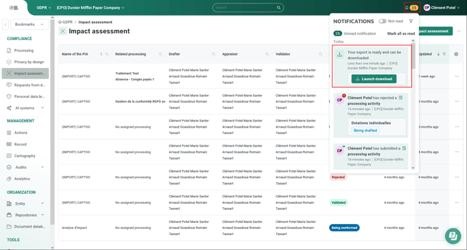
Task: Click the Being drafted status tag
Action: 365,130
